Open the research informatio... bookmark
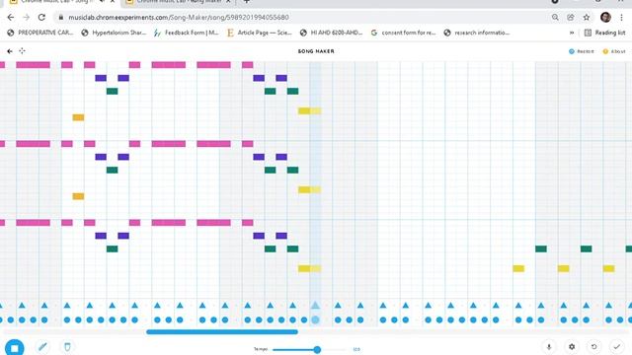The image size is (632, 355). (x=476, y=33)
